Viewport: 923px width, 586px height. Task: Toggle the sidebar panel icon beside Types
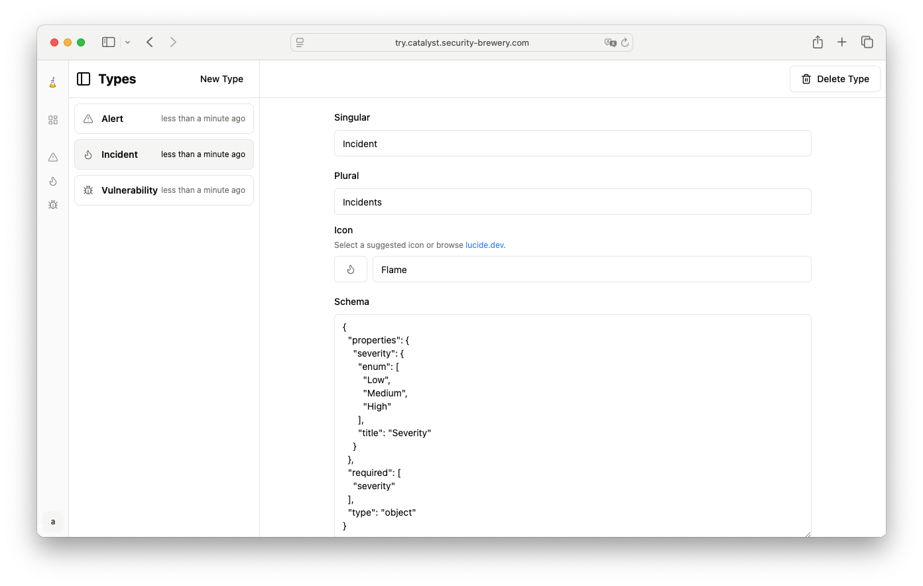tap(84, 79)
